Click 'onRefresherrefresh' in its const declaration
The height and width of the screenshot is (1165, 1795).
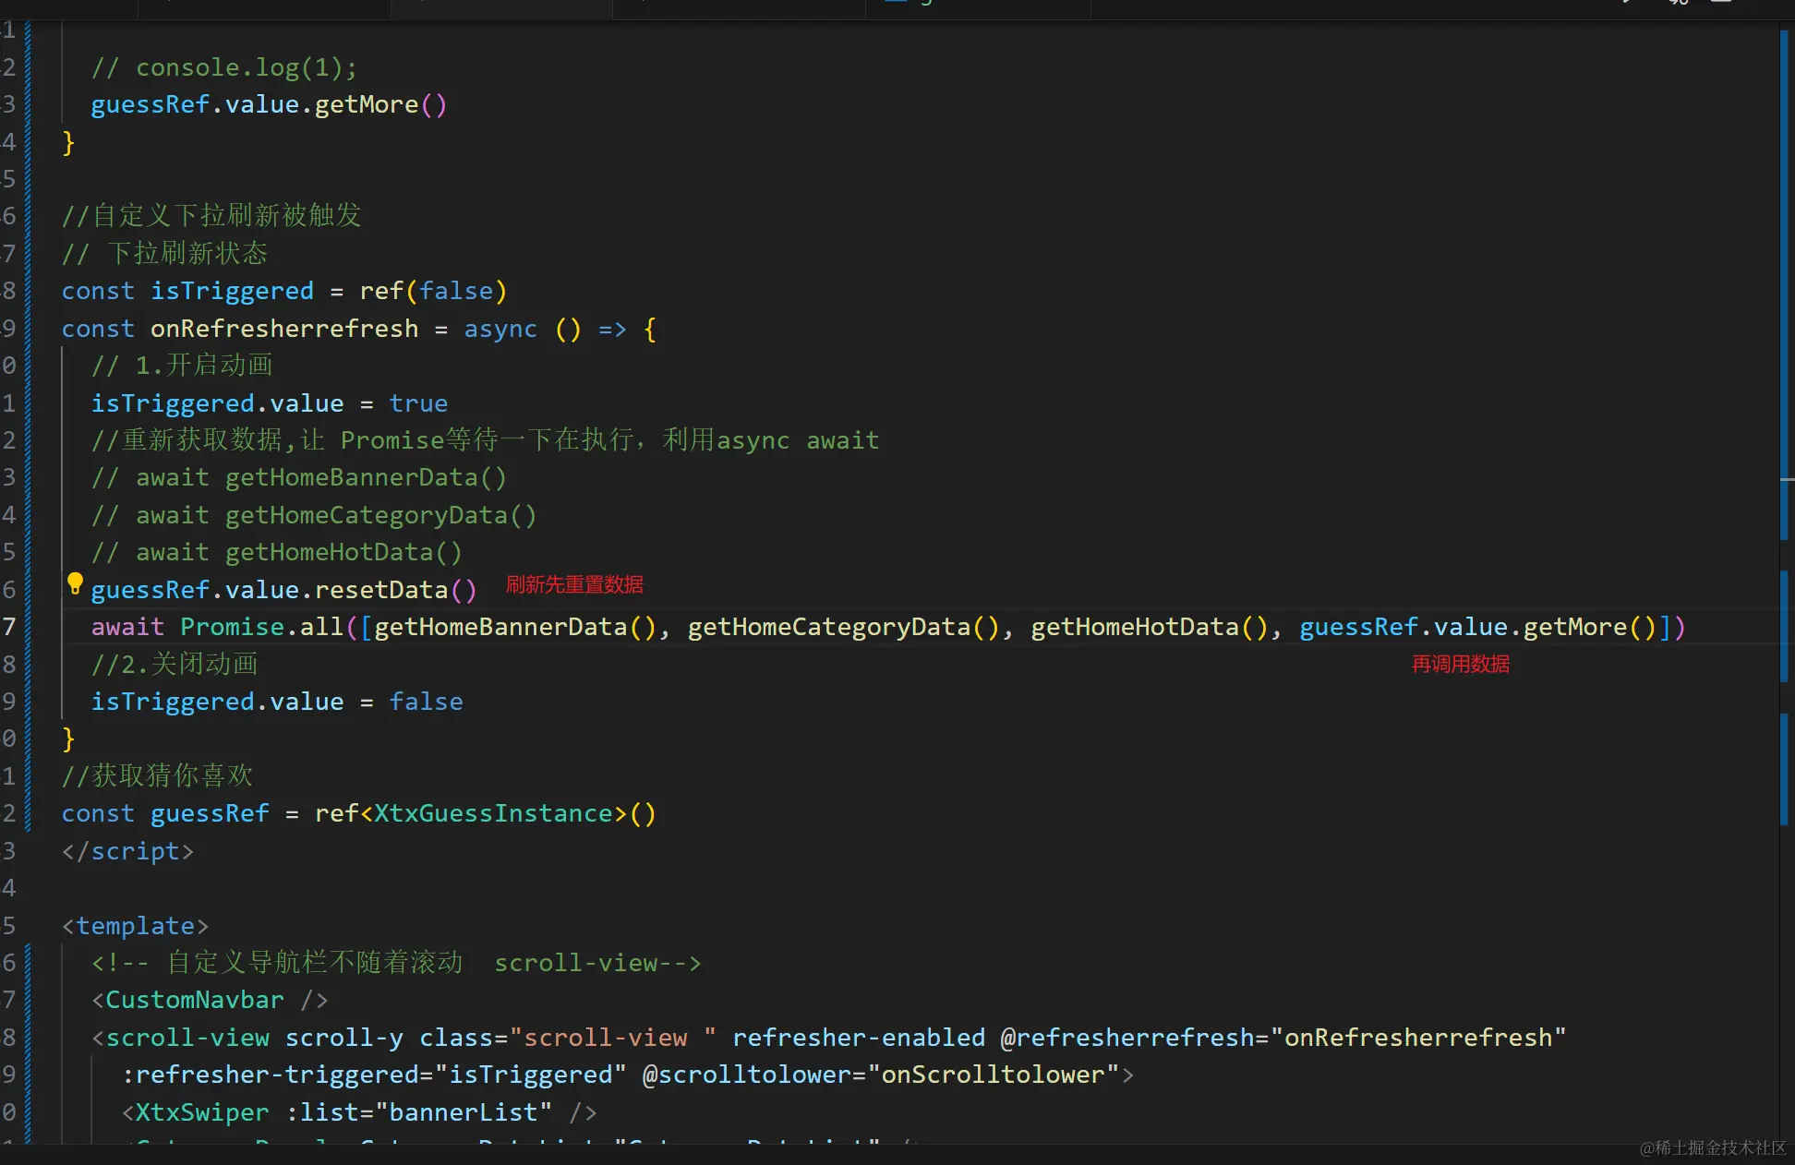(284, 329)
